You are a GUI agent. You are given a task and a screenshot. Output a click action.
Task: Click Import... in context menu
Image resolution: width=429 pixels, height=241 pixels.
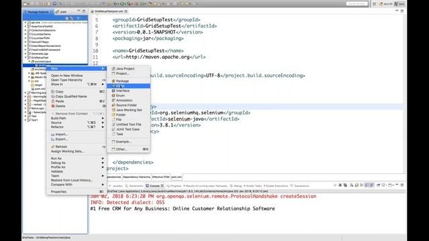tap(76, 135)
